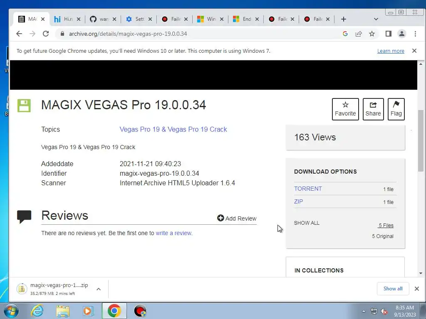This screenshot has height=319, width=426.
Task: Click the Share item button
Action: click(373, 109)
